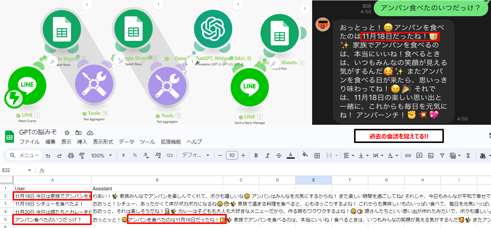491x228 pixels.
Task: Click cell 'アンパン食べたのいつだっけ？' in column A
Action: click(x=52, y=219)
